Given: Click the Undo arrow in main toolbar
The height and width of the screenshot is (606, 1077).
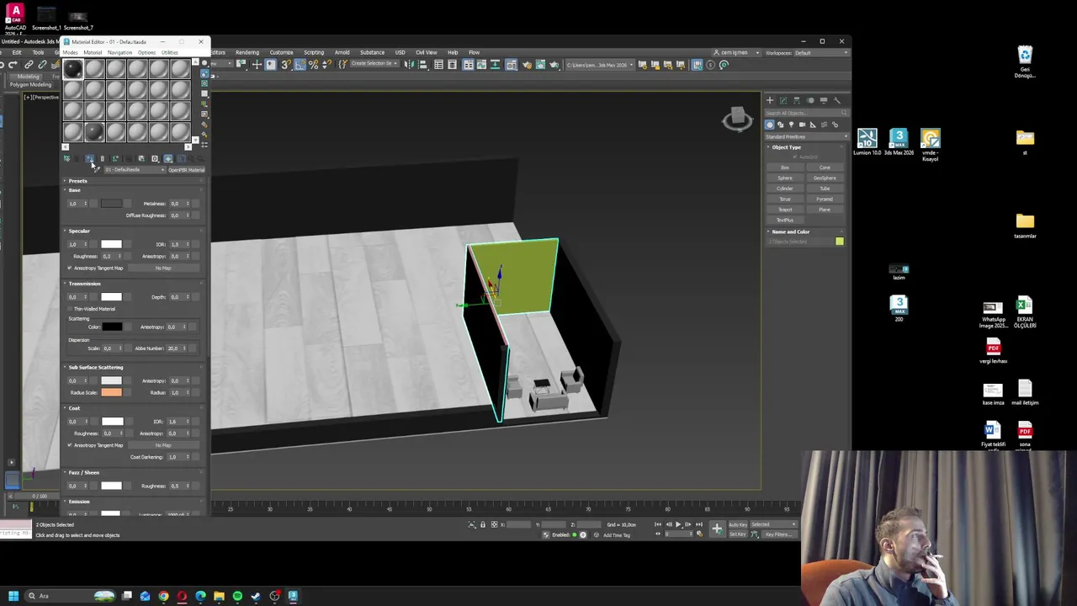Looking at the screenshot, I should [x=3, y=65].
